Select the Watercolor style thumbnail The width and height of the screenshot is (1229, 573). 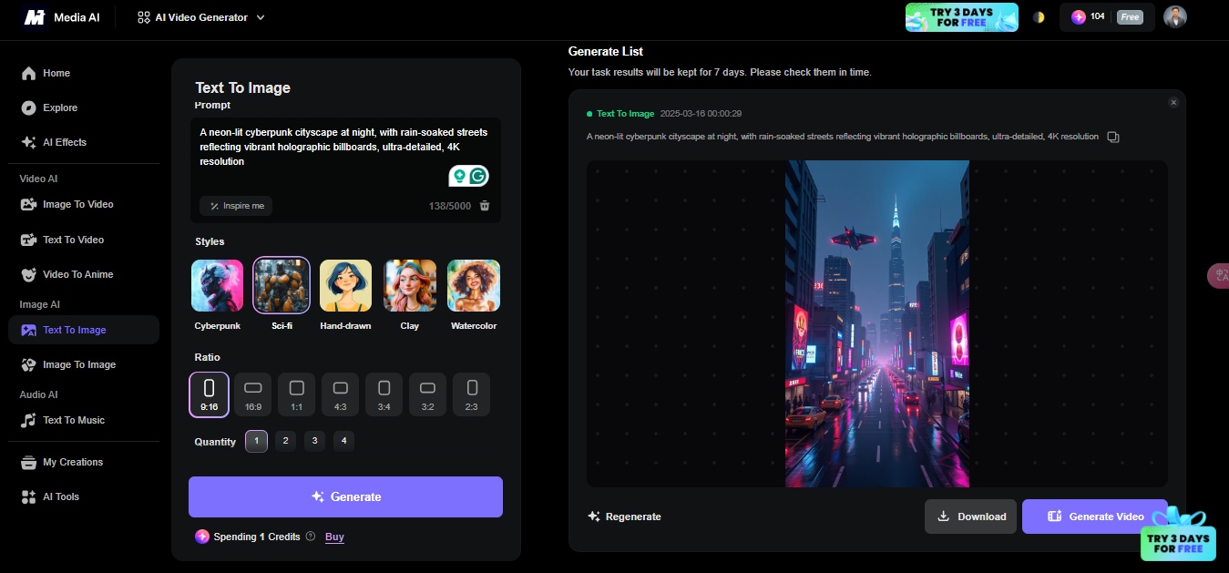coord(473,284)
